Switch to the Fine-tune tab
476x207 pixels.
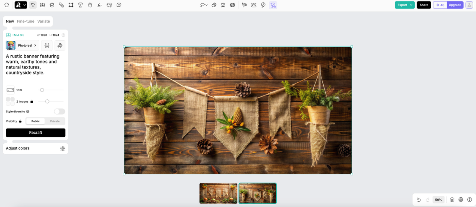pos(26,21)
